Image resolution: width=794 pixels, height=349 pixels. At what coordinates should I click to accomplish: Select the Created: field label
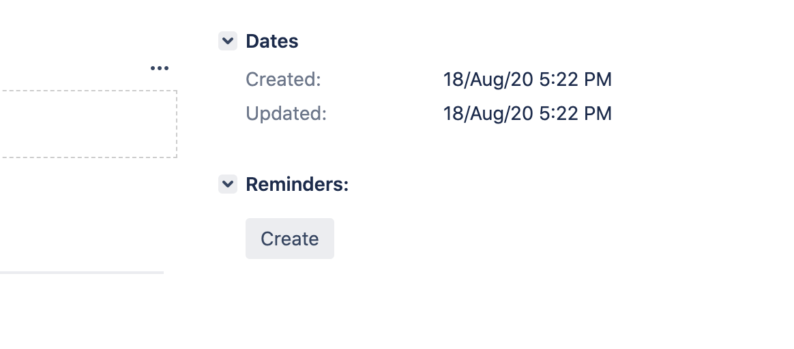pos(284,80)
